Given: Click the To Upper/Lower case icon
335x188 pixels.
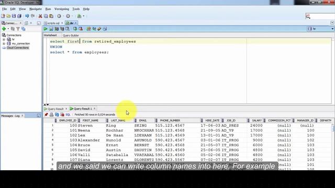Looking at the screenshot, I should coord(94,29).
